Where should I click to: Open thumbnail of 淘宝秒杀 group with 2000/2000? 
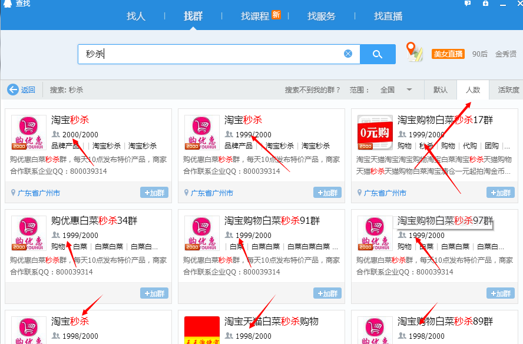tap(29, 133)
